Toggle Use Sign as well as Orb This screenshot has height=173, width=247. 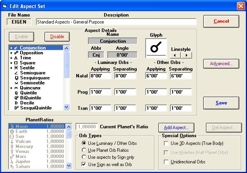click(x=84, y=165)
